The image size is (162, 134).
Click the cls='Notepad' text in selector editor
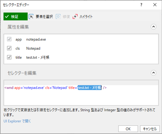56,88
